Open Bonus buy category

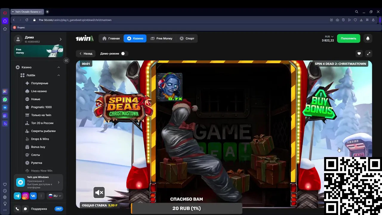pos(38,147)
